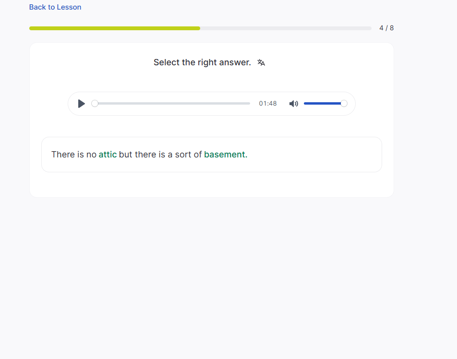
Task: Click the "Select the right answer." instruction text
Action: [x=202, y=62]
